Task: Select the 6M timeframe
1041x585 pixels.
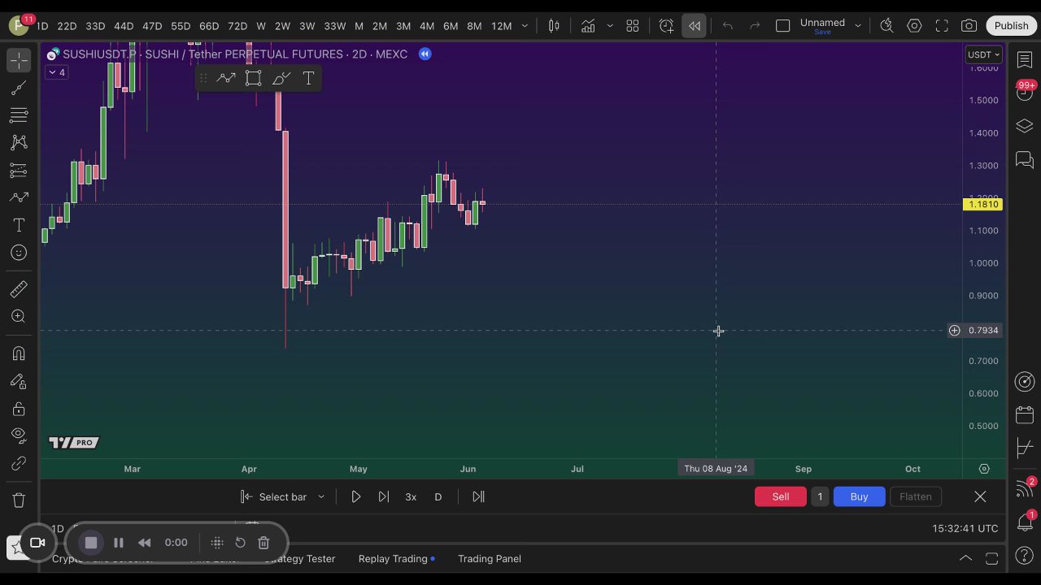Action: [x=451, y=26]
